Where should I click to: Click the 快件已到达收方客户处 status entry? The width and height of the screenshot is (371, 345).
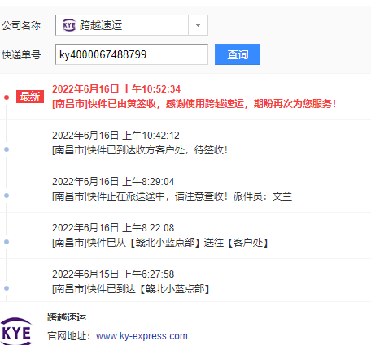[140, 150]
